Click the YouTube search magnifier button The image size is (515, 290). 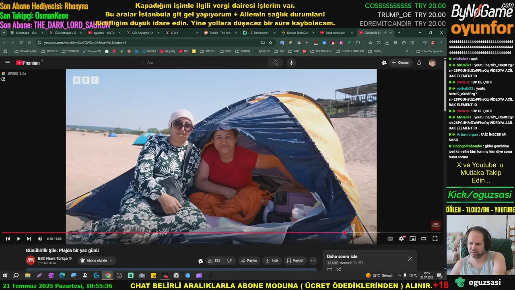pyautogui.click(x=276, y=63)
